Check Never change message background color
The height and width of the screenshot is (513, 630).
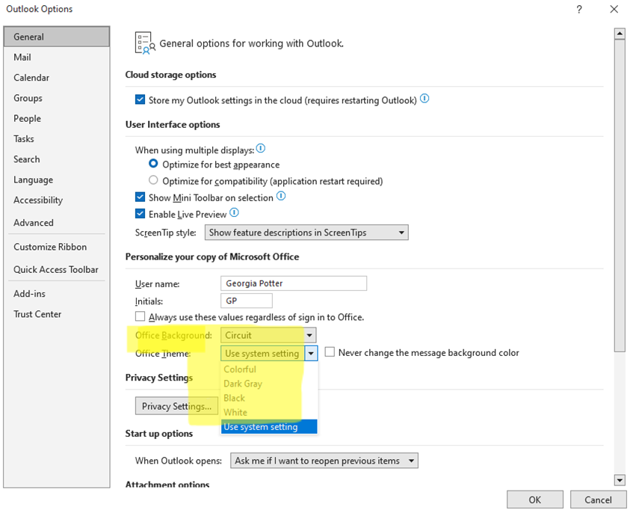(330, 352)
